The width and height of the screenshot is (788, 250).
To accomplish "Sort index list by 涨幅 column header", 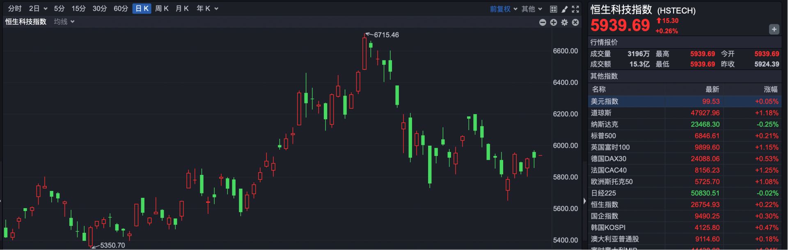I will click(x=770, y=89).
